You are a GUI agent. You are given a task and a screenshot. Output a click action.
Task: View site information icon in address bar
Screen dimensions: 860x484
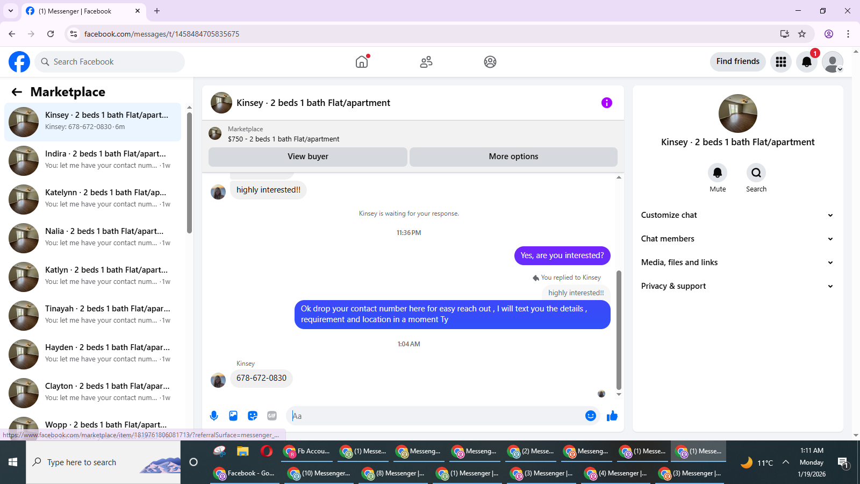pos(74,34)
